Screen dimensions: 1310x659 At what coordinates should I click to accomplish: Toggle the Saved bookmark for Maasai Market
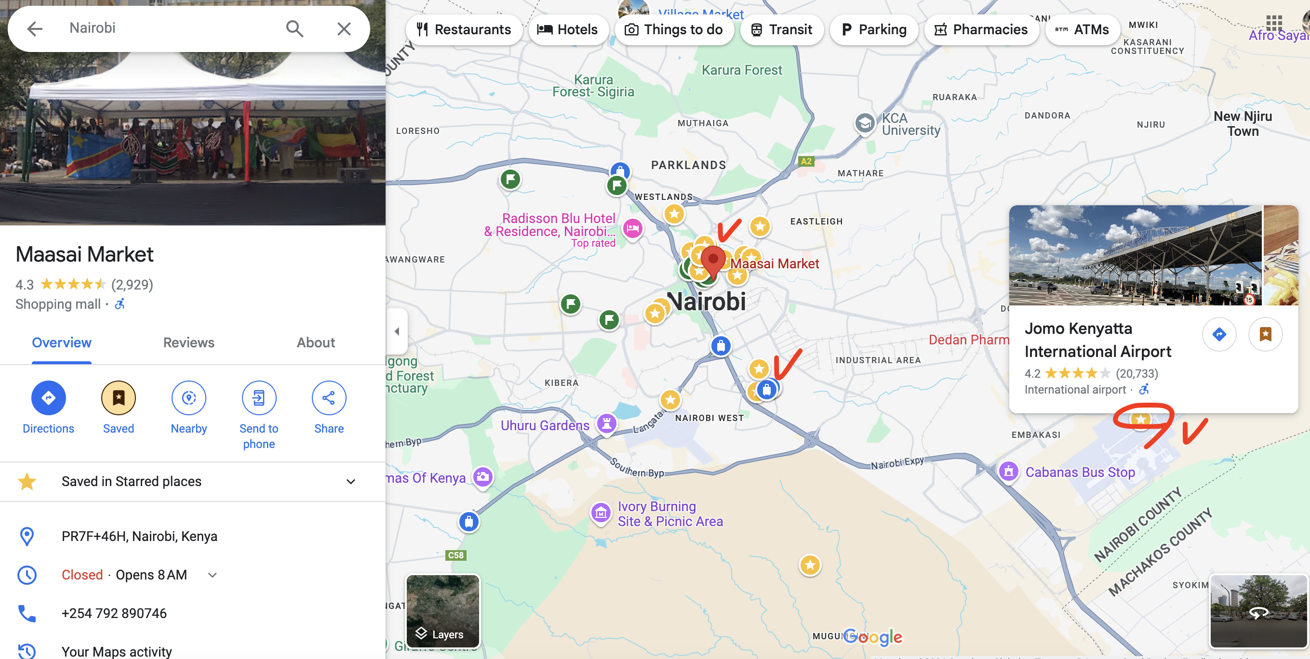coord(118,398)
